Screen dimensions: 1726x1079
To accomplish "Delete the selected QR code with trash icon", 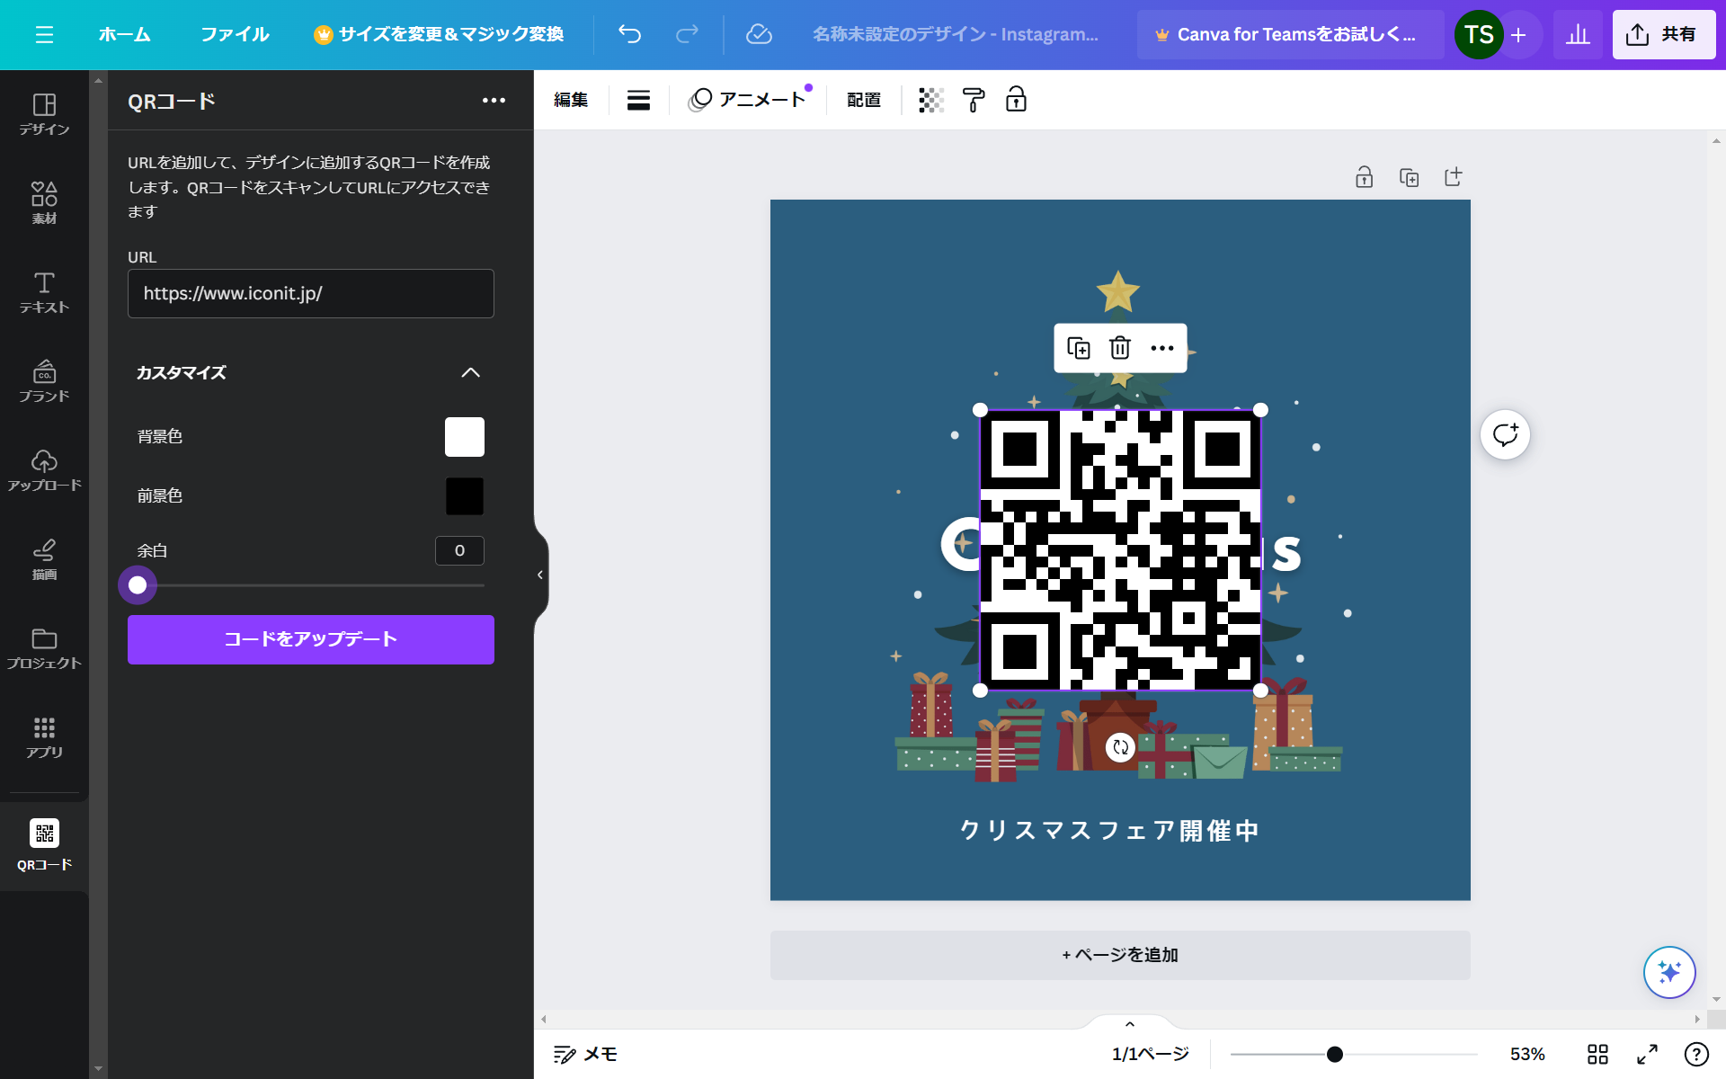I will pyautogui.click(x=1119, y=348).
